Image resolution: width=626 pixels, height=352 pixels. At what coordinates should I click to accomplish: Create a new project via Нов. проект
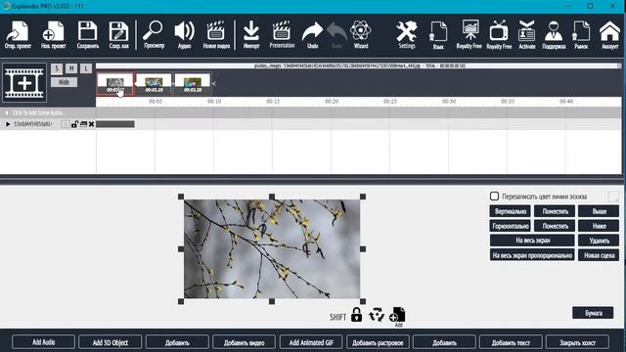tap(53, 35)
